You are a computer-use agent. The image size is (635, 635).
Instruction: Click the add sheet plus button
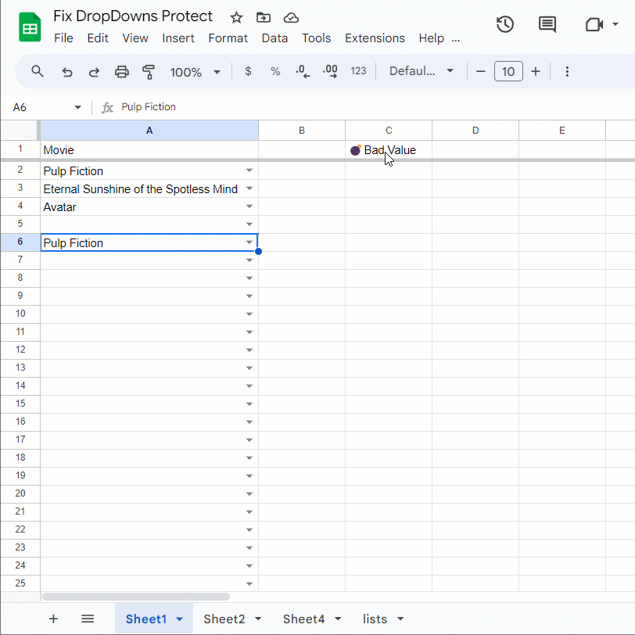[53, 619]
